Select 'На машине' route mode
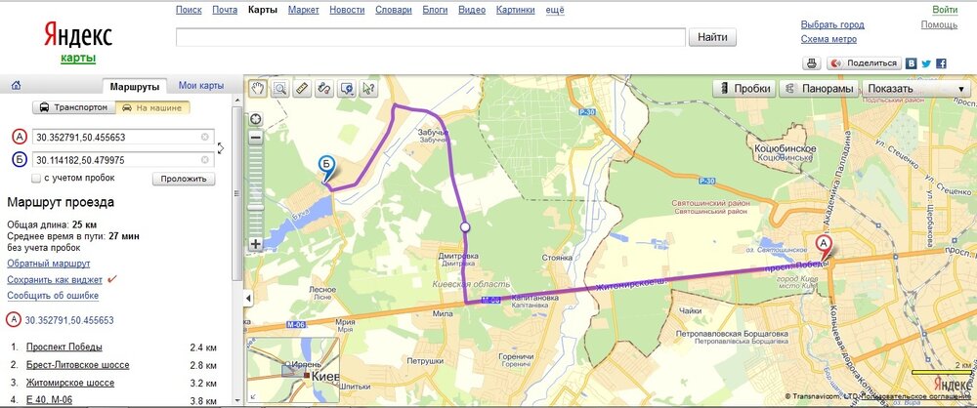The width and height of the screenshot is (977, 408). (x=153, y=107)
